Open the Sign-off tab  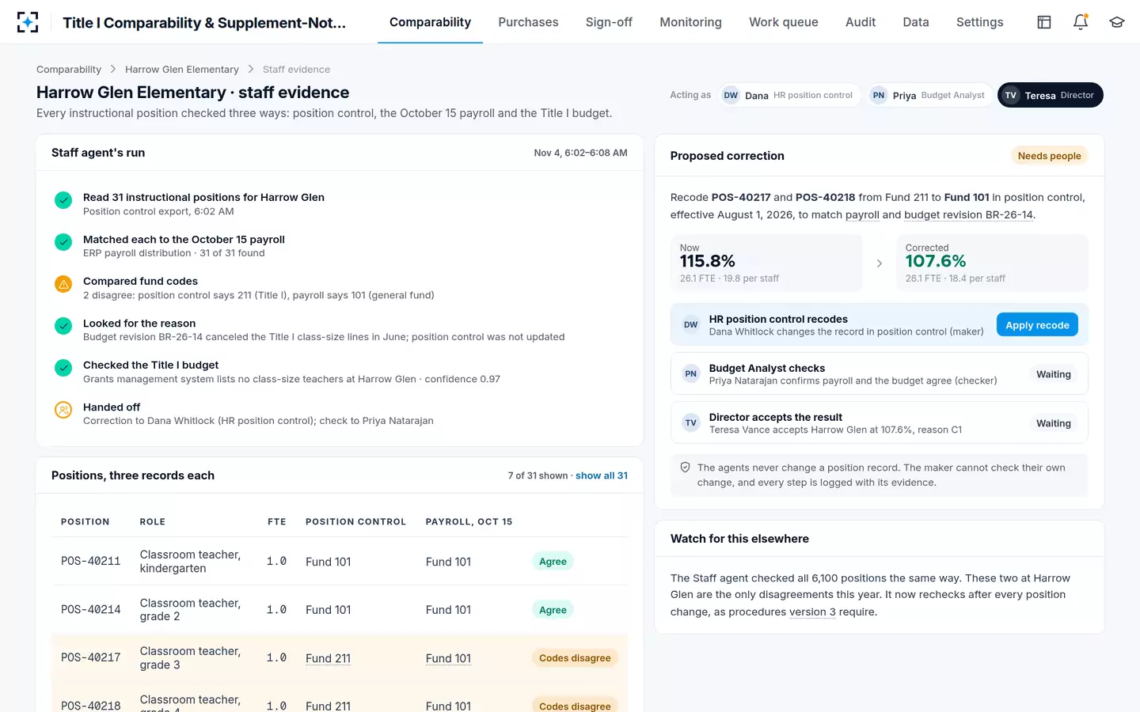click(x=609, y=22)
